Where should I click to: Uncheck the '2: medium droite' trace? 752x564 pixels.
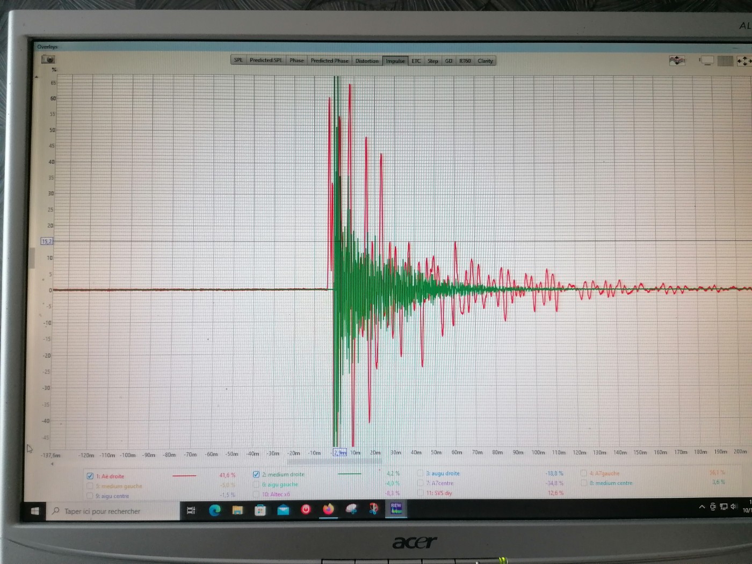[x=256, y=474]
